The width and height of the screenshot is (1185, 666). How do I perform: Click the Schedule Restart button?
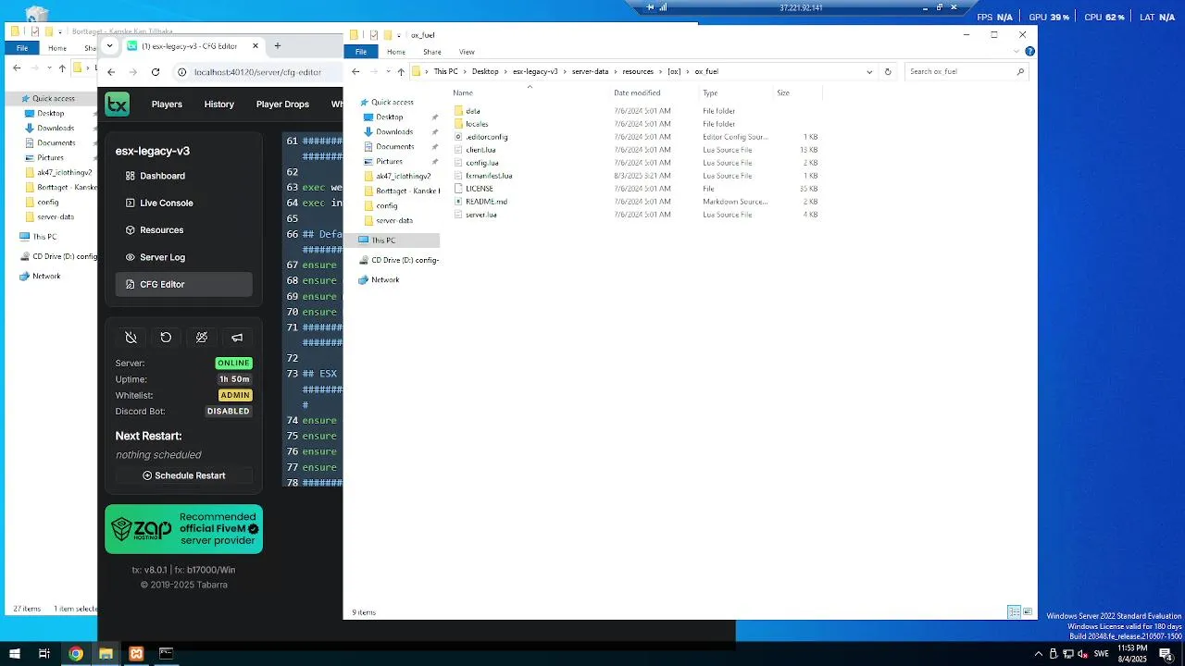pos(184,475)
